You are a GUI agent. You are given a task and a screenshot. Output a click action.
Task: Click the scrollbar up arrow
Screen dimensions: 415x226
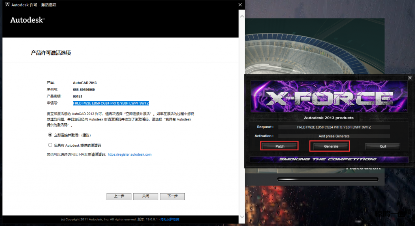(242, 17)
